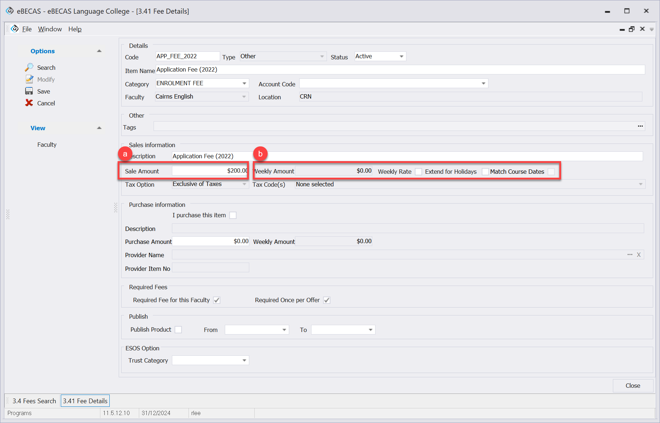Switch to the 3.4 Fees Search tab
The image size is (660, 423).
pos(34,401)
